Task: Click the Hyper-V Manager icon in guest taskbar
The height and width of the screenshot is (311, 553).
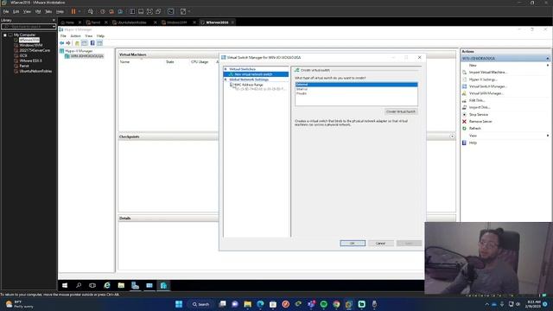Action: click(x=163, y=285)
